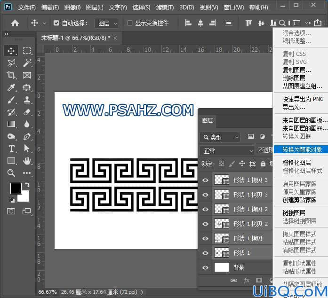Viewport: 328px width, 298px height.
Task: Open the search magnifier in options bar
Action: click(x=282, y=23)
